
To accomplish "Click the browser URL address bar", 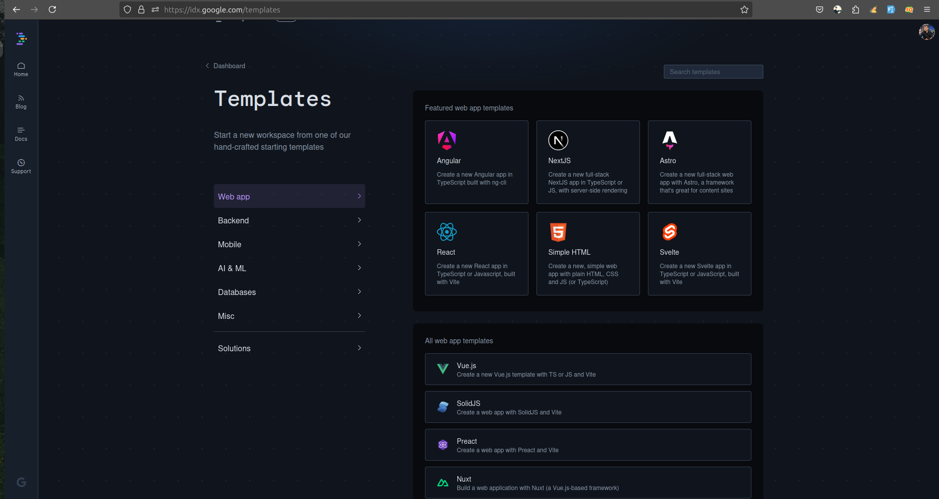I will tap(435, 9).
